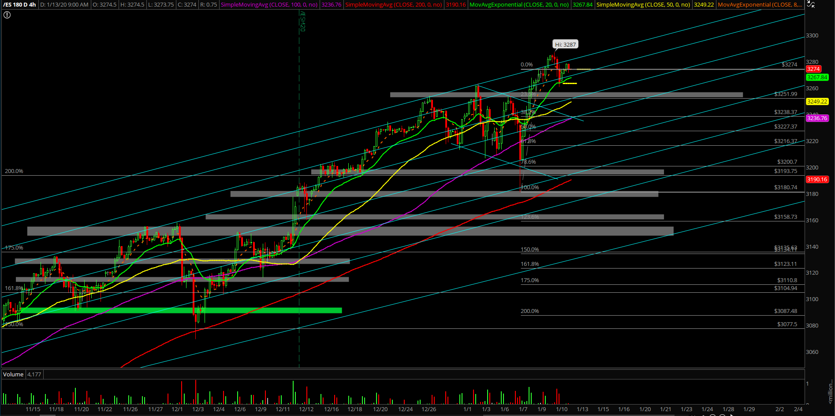The width and height of the screenshot is (835, 416).
Task: Select the $3227.37 Fibonacci level label
Action: (x=786, y=127)
